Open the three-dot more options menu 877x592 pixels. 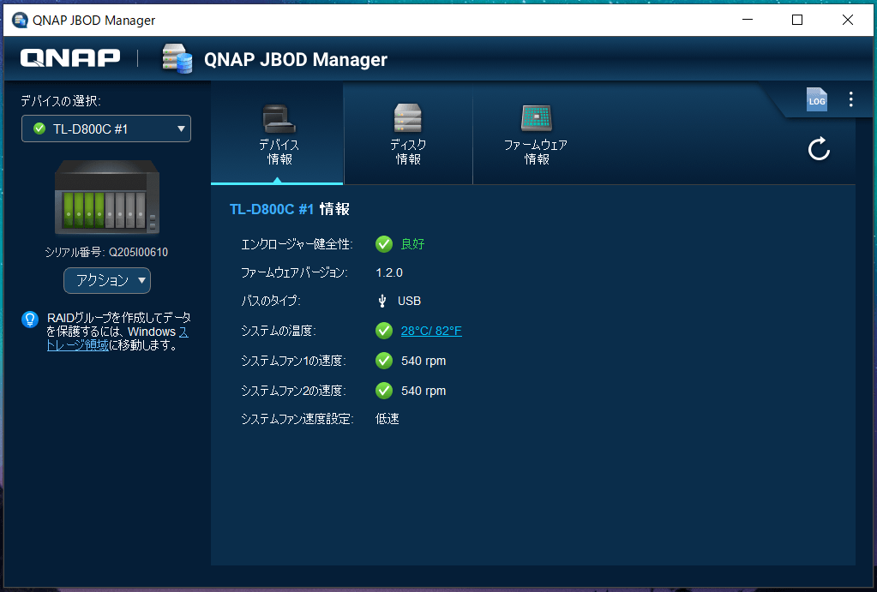(x=850, y=99)
